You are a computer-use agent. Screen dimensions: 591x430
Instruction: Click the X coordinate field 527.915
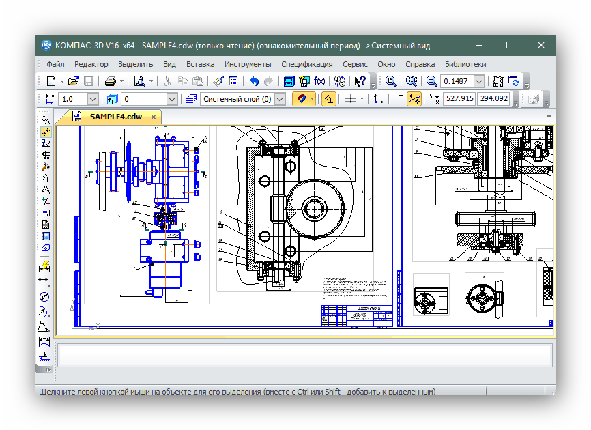click(459, 99)
